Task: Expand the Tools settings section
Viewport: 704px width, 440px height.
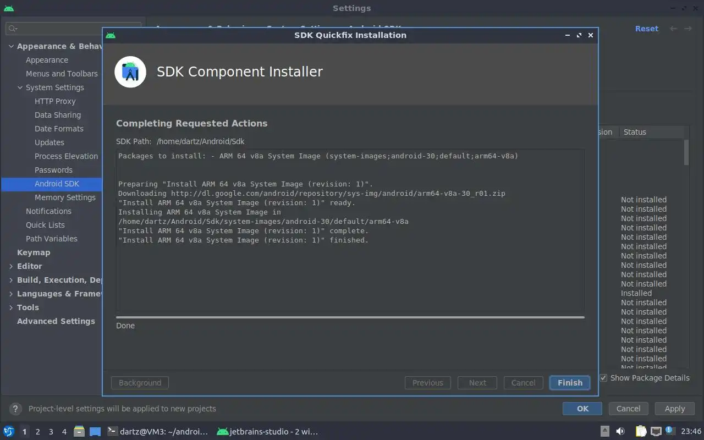Action: click(x=11, y=307)
